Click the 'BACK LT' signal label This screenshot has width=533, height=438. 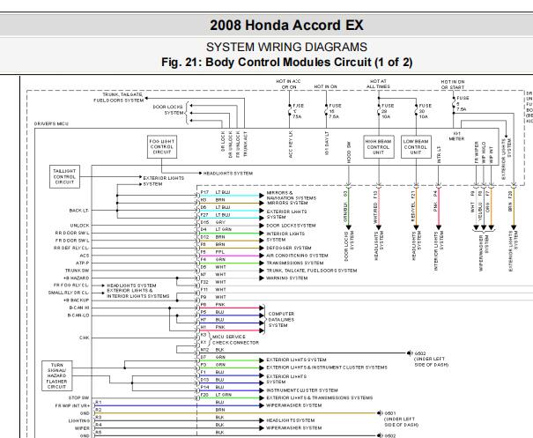tap(79, 211)
